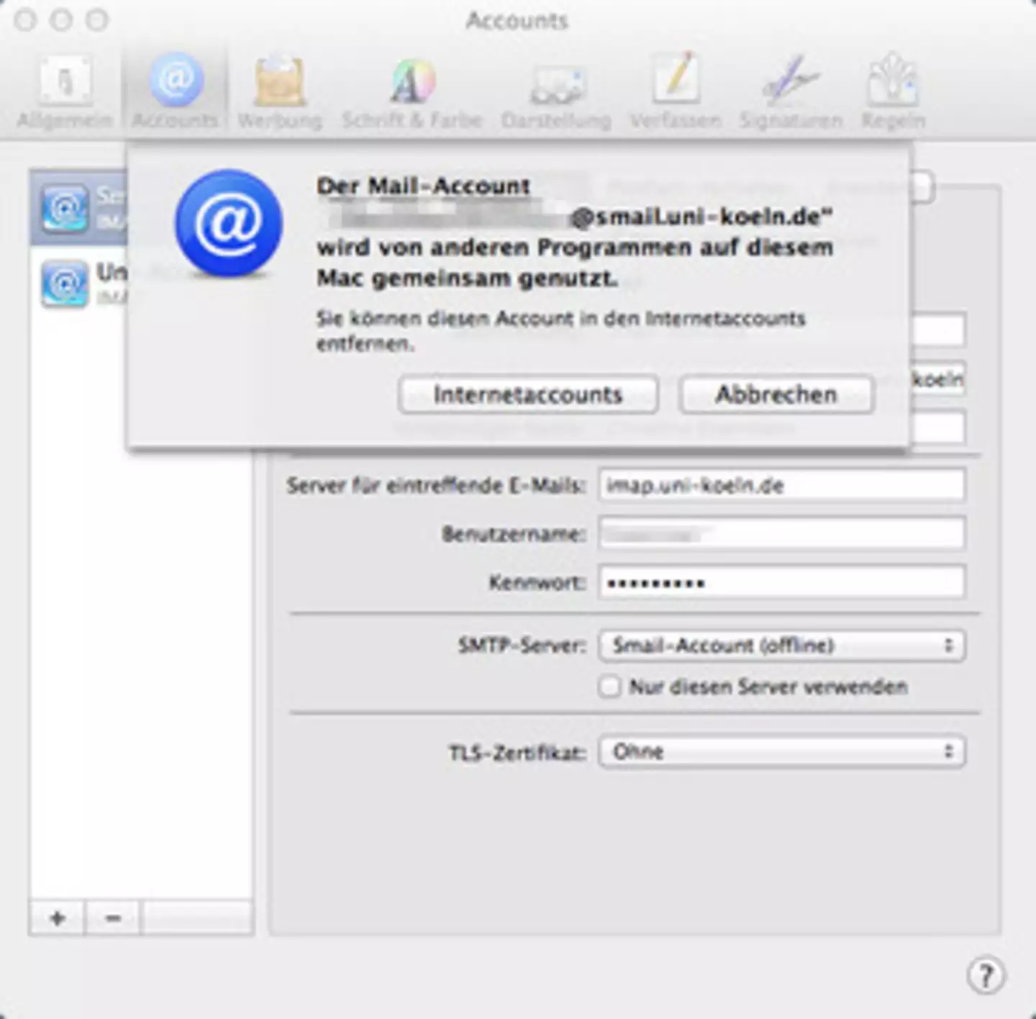Viewport: 1036px width, 1019px height.
Task: Focus the Kennwort password field
Action: pyautogui.click(x=781, y=583)
